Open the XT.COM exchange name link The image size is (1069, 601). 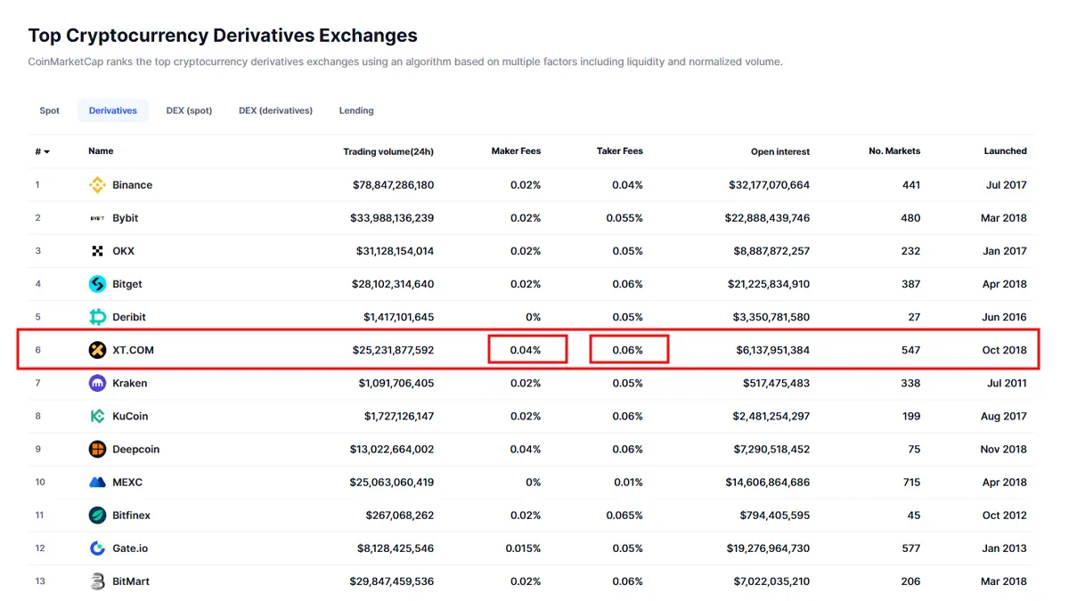point(134,350)
